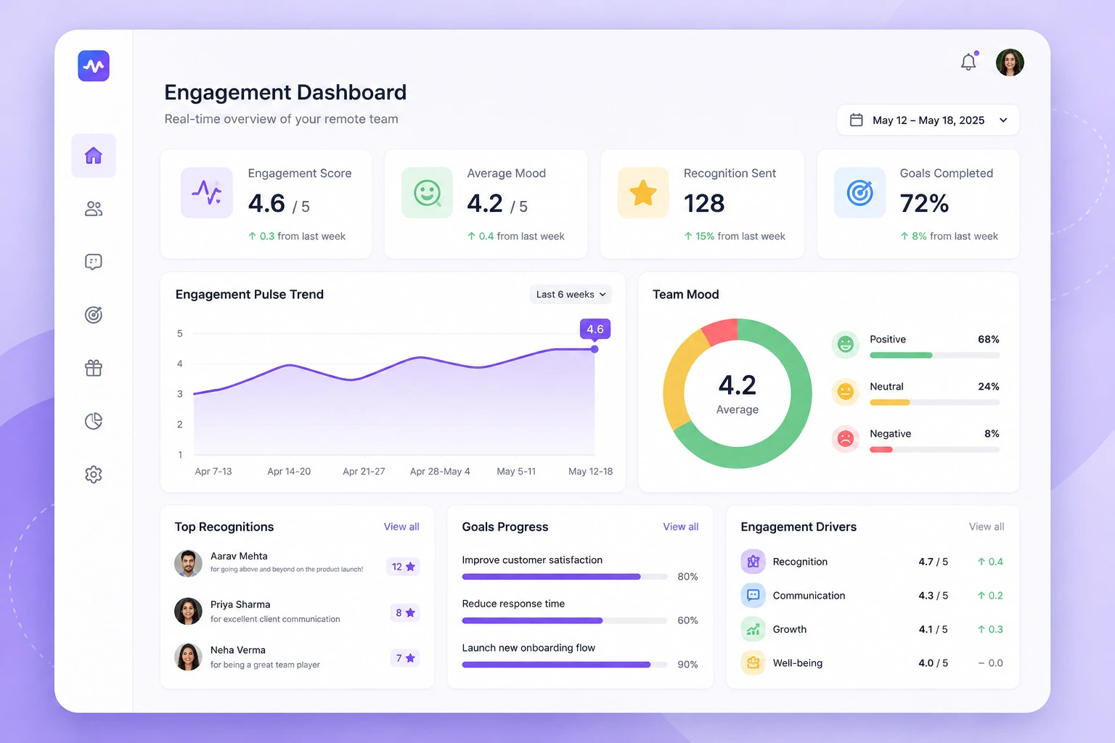Click the Apr 7-13 axis label
Viewport: 1115px width, 743px height.
213,472
